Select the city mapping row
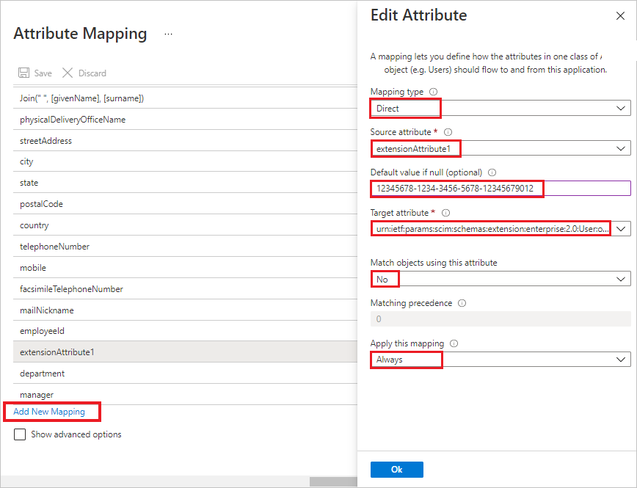 (185, 161)
